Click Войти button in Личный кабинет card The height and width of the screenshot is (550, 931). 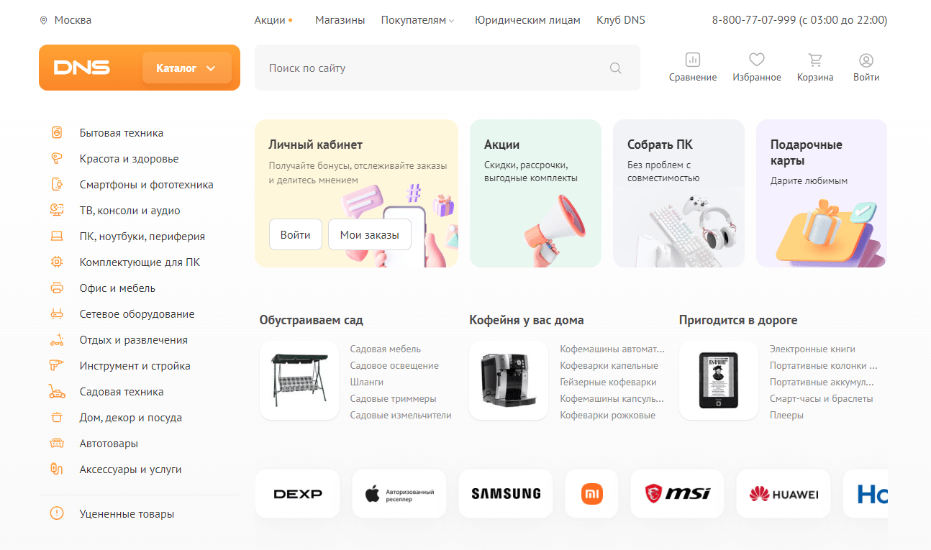pyautogui.click(x=296, y=235)
